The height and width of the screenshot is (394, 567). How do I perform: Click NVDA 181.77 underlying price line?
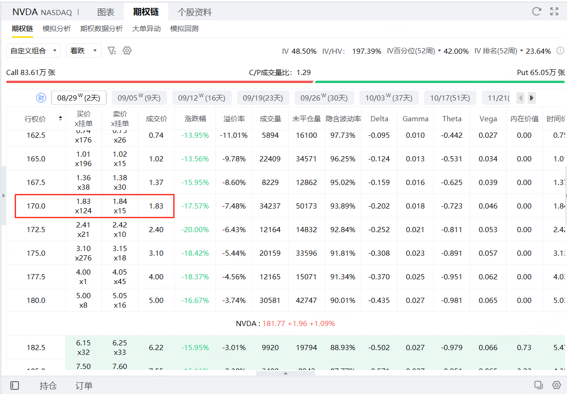pos(285,324)
